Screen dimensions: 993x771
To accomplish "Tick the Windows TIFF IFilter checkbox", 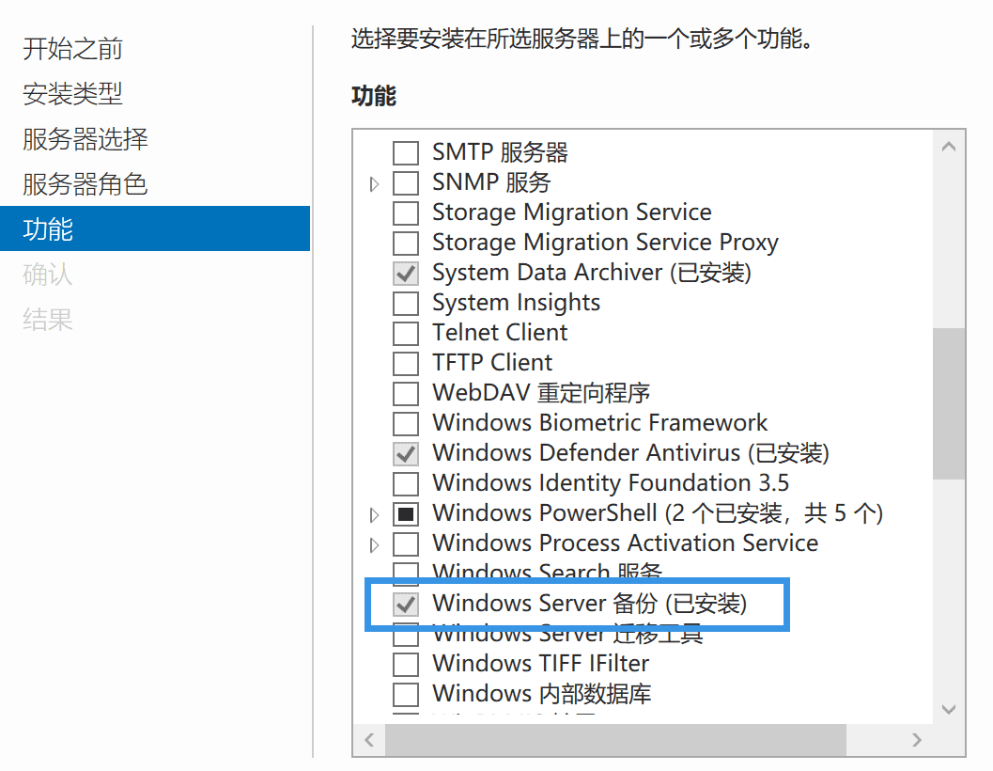I will [405, 665].
